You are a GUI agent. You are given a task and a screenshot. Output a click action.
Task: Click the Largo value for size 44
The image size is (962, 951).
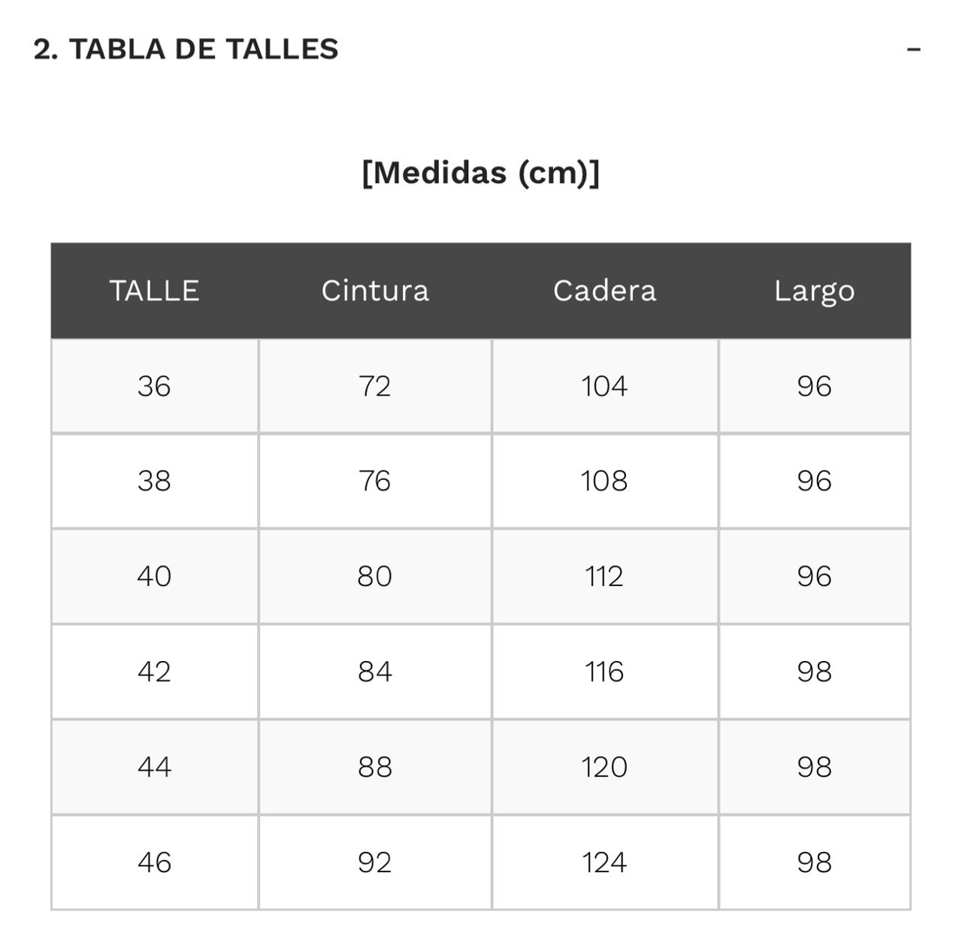(x=814, y=767)
